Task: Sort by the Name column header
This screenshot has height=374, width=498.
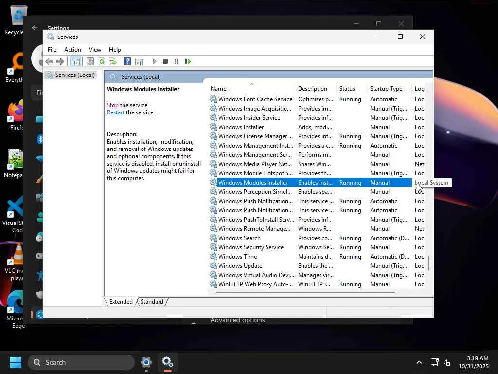Action: (251, 89)
